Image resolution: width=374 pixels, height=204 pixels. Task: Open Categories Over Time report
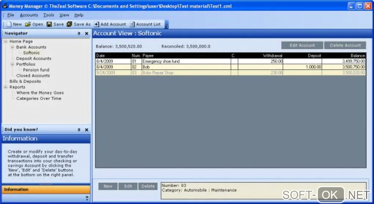(x=38, y=99)
